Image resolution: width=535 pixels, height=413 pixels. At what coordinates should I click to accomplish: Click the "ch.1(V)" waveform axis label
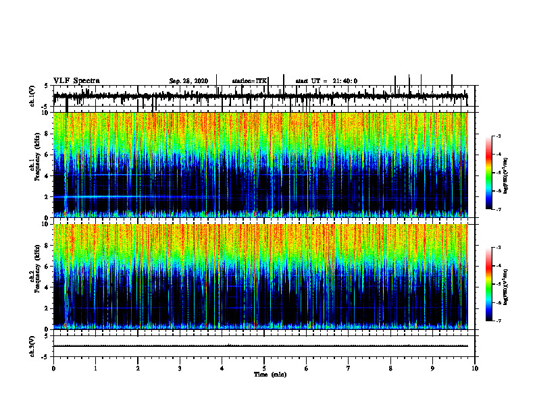pos(32,96)
